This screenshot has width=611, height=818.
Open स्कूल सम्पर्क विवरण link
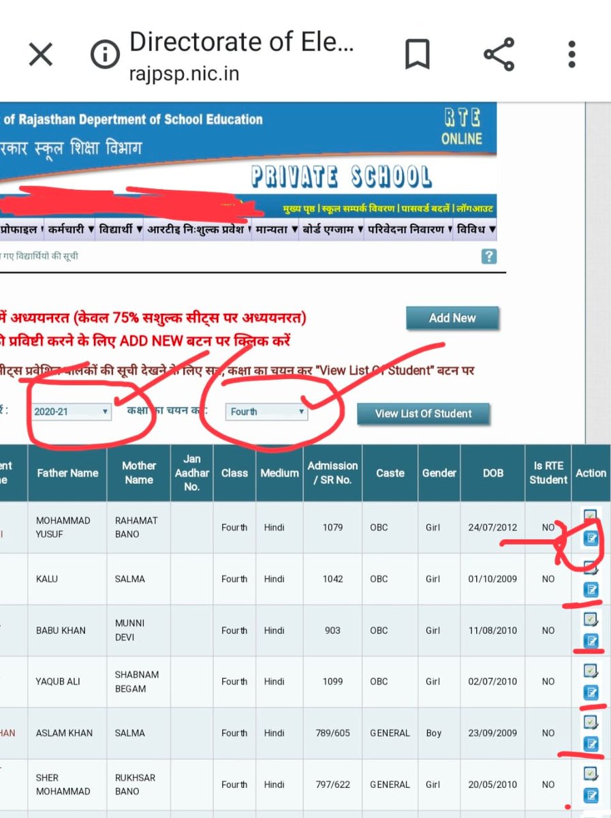360,208
